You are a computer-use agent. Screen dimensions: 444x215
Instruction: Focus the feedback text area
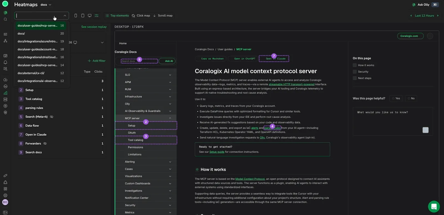pyautogui.click(x=393, y=121)
